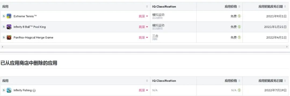Expand the Infinity Fishing row arrow
Viewport: 290px width, 96px height.
coord(4,90)
